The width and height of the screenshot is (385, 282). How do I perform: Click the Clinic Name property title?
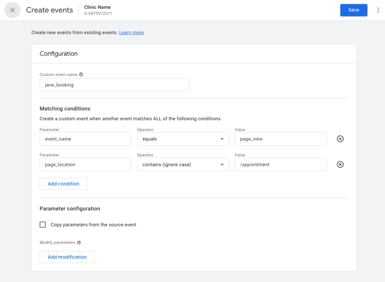[97, 7]
